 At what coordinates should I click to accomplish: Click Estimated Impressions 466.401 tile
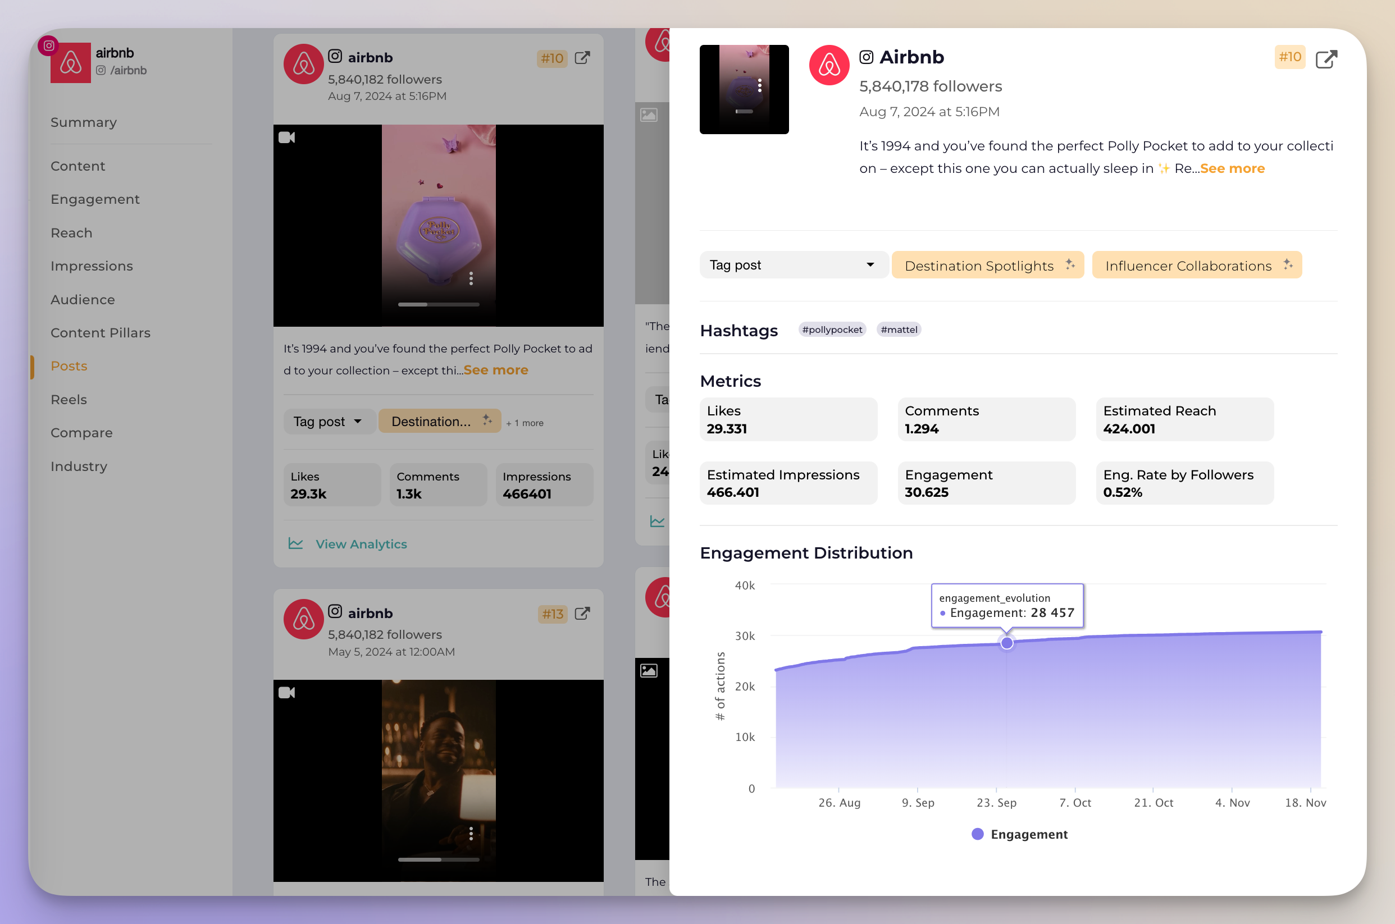[x=788, y=483]
